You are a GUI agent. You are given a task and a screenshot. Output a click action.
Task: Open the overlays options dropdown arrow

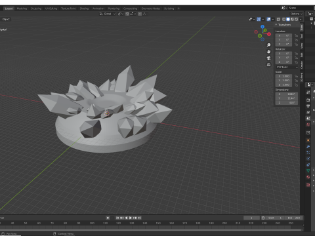(272, 19)
